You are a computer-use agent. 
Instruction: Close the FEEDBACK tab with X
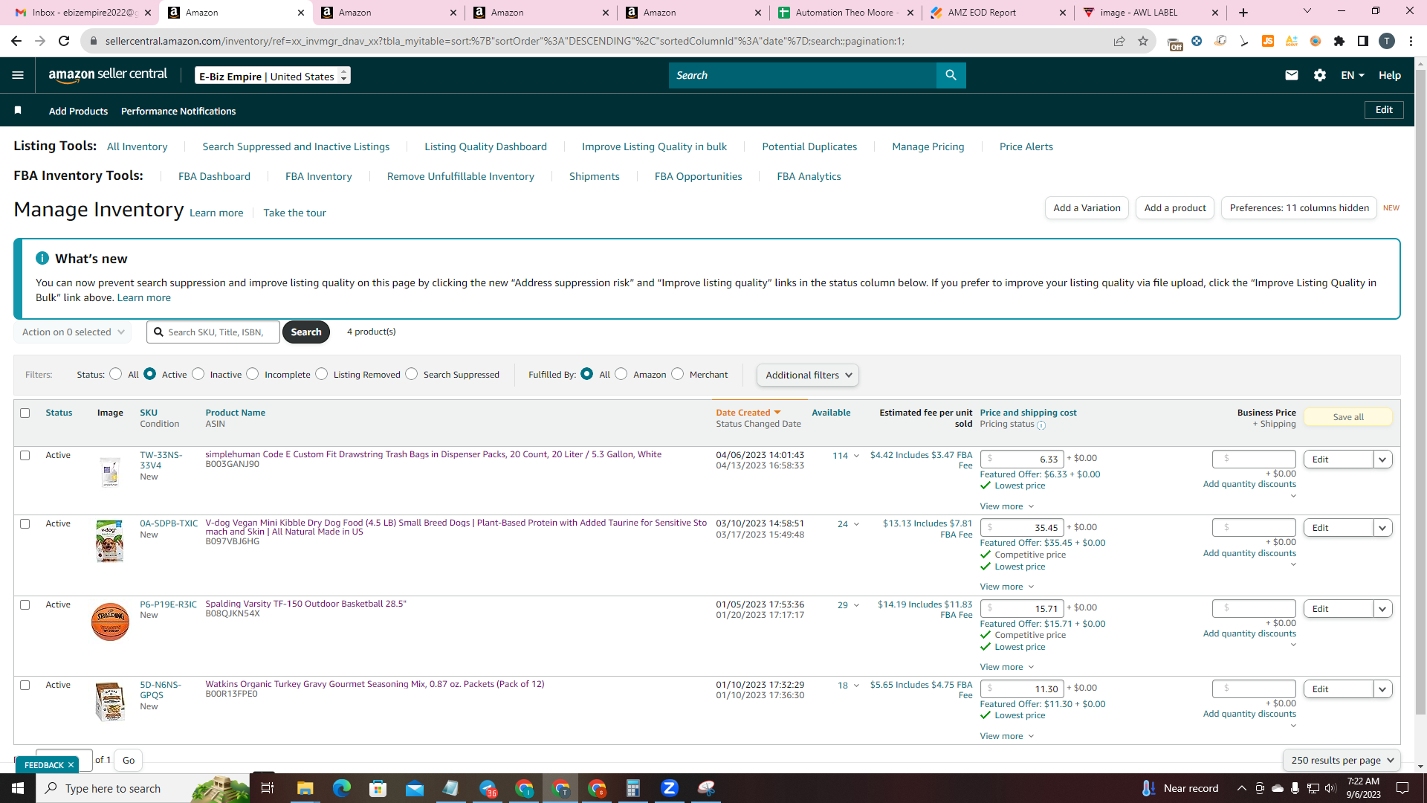click(71, 765)
